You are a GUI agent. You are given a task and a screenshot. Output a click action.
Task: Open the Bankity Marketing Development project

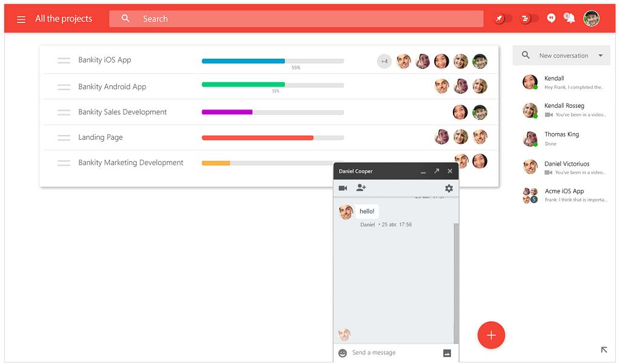tap(131, 163)
